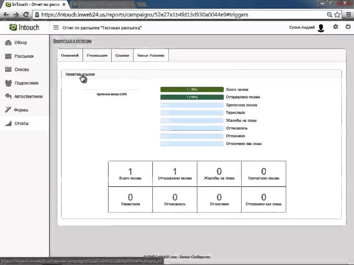Open the Chrome menu icon
Image resolution: width=354 pixels, height=265 pixels.
348,15
